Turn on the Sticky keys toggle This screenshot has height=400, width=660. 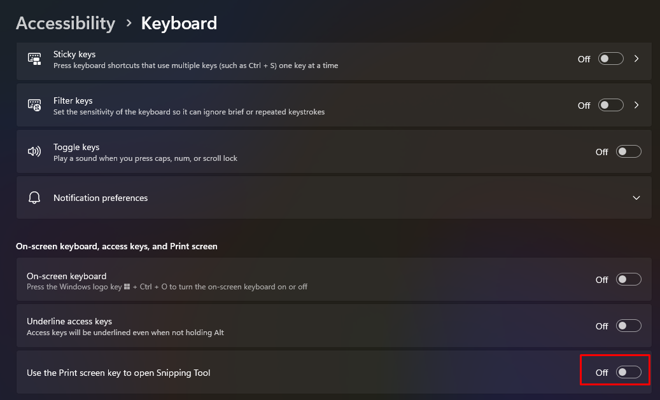tap(610, 59)
